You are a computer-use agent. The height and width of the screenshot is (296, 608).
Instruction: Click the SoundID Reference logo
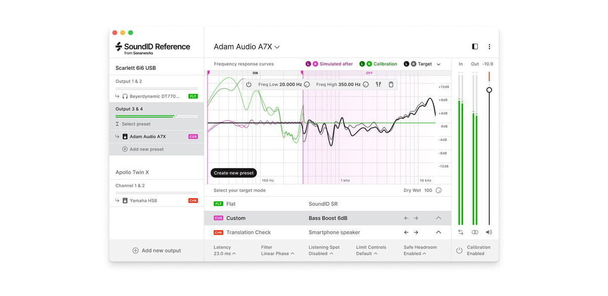tap(153, 48)
